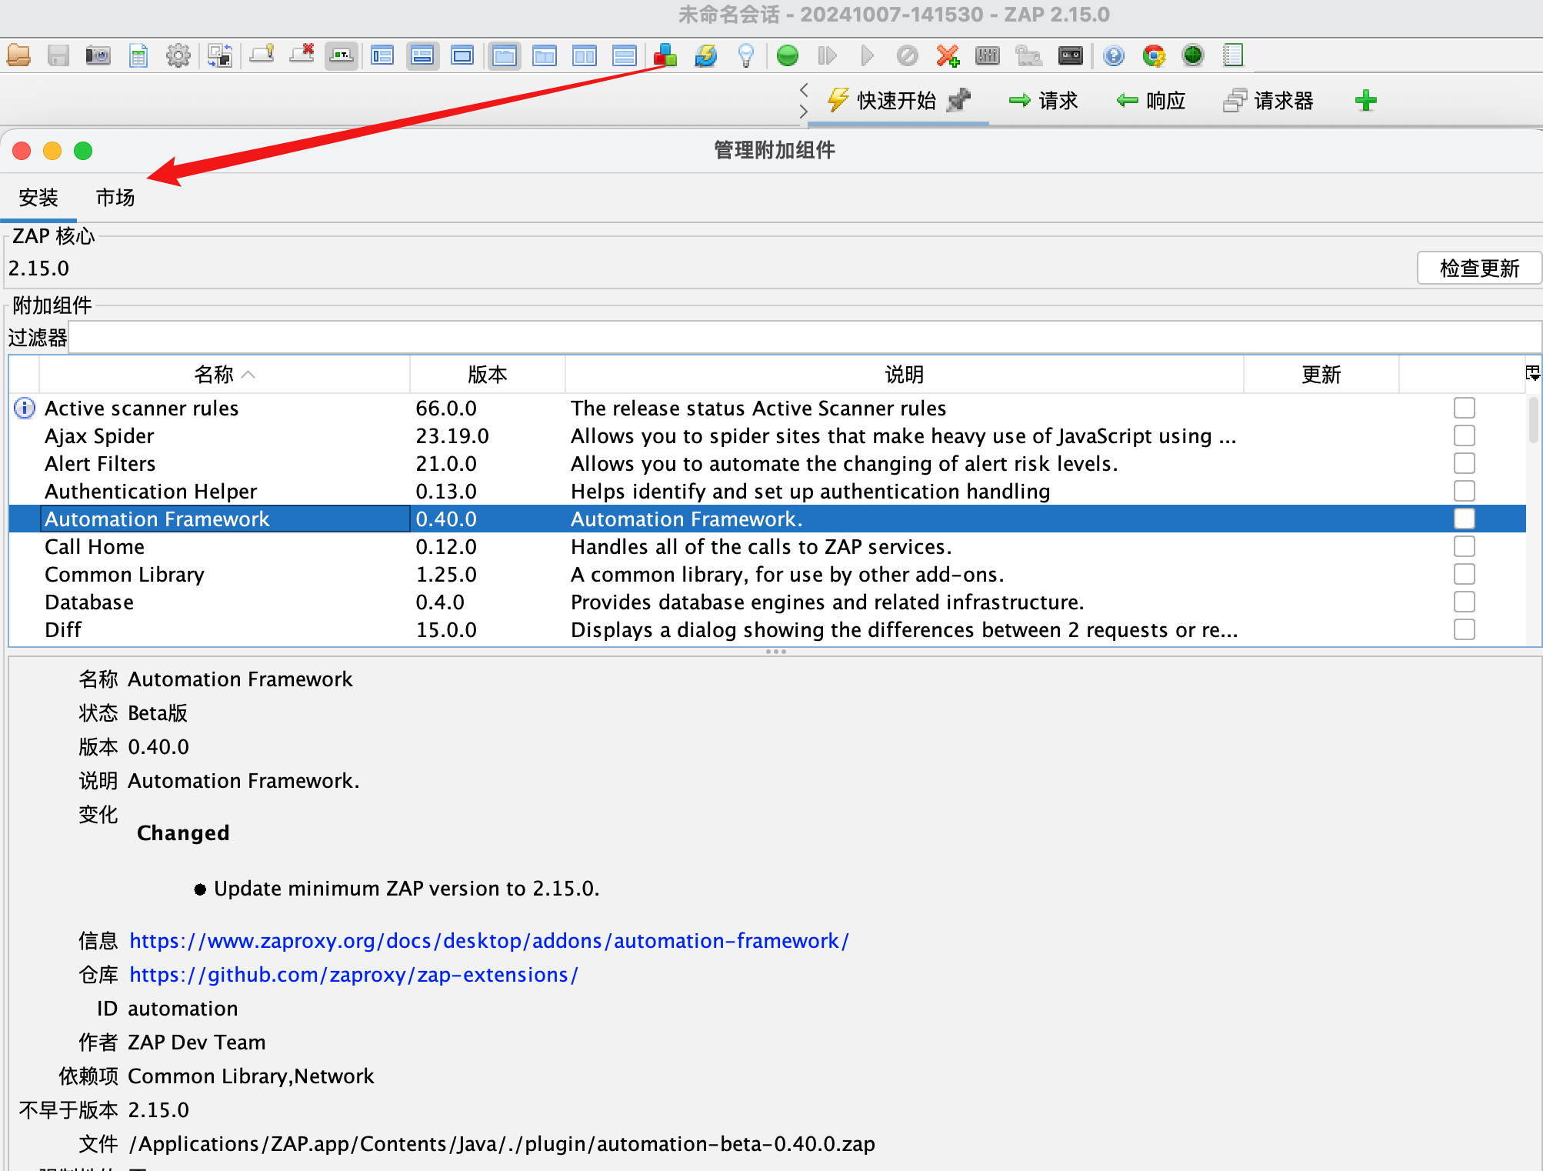Image resolution: width=1543 pixels, height=1171 pixels.
Task: Open session properties spreadsheet icon
Action: 138,55
